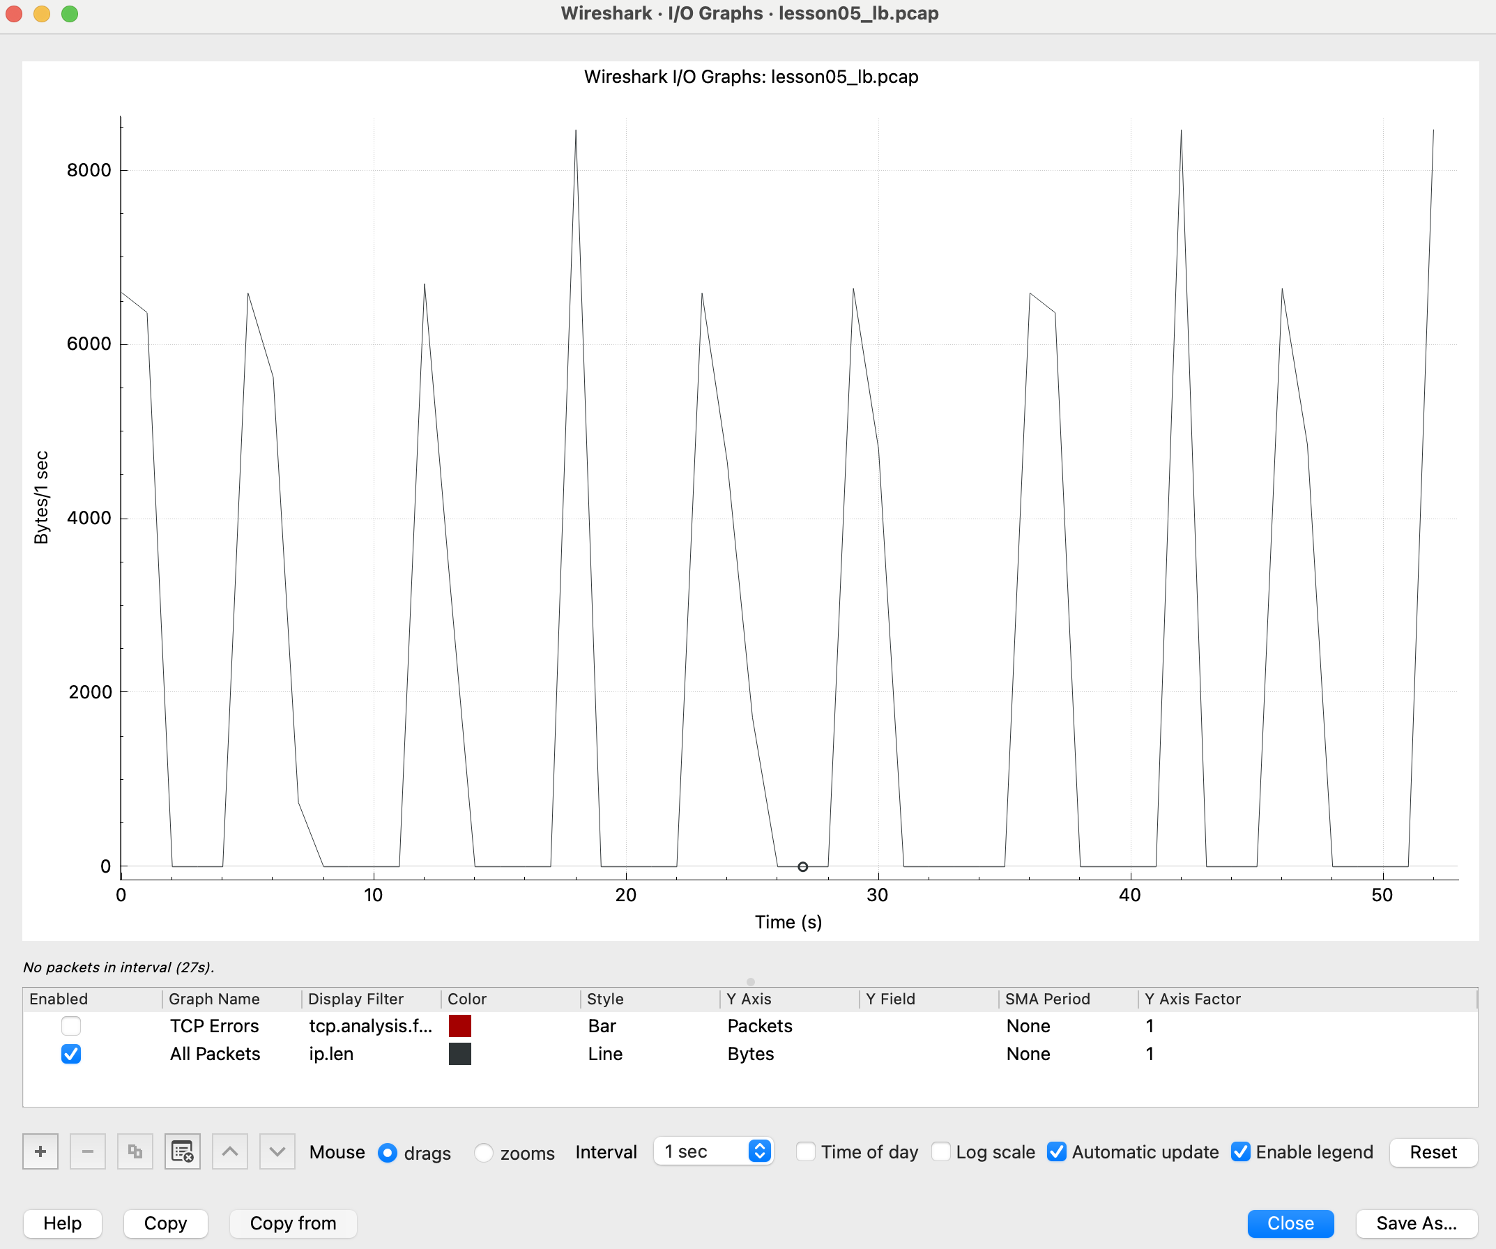Enable the TCP Errors graph checkbox

tap(70, 1026)
